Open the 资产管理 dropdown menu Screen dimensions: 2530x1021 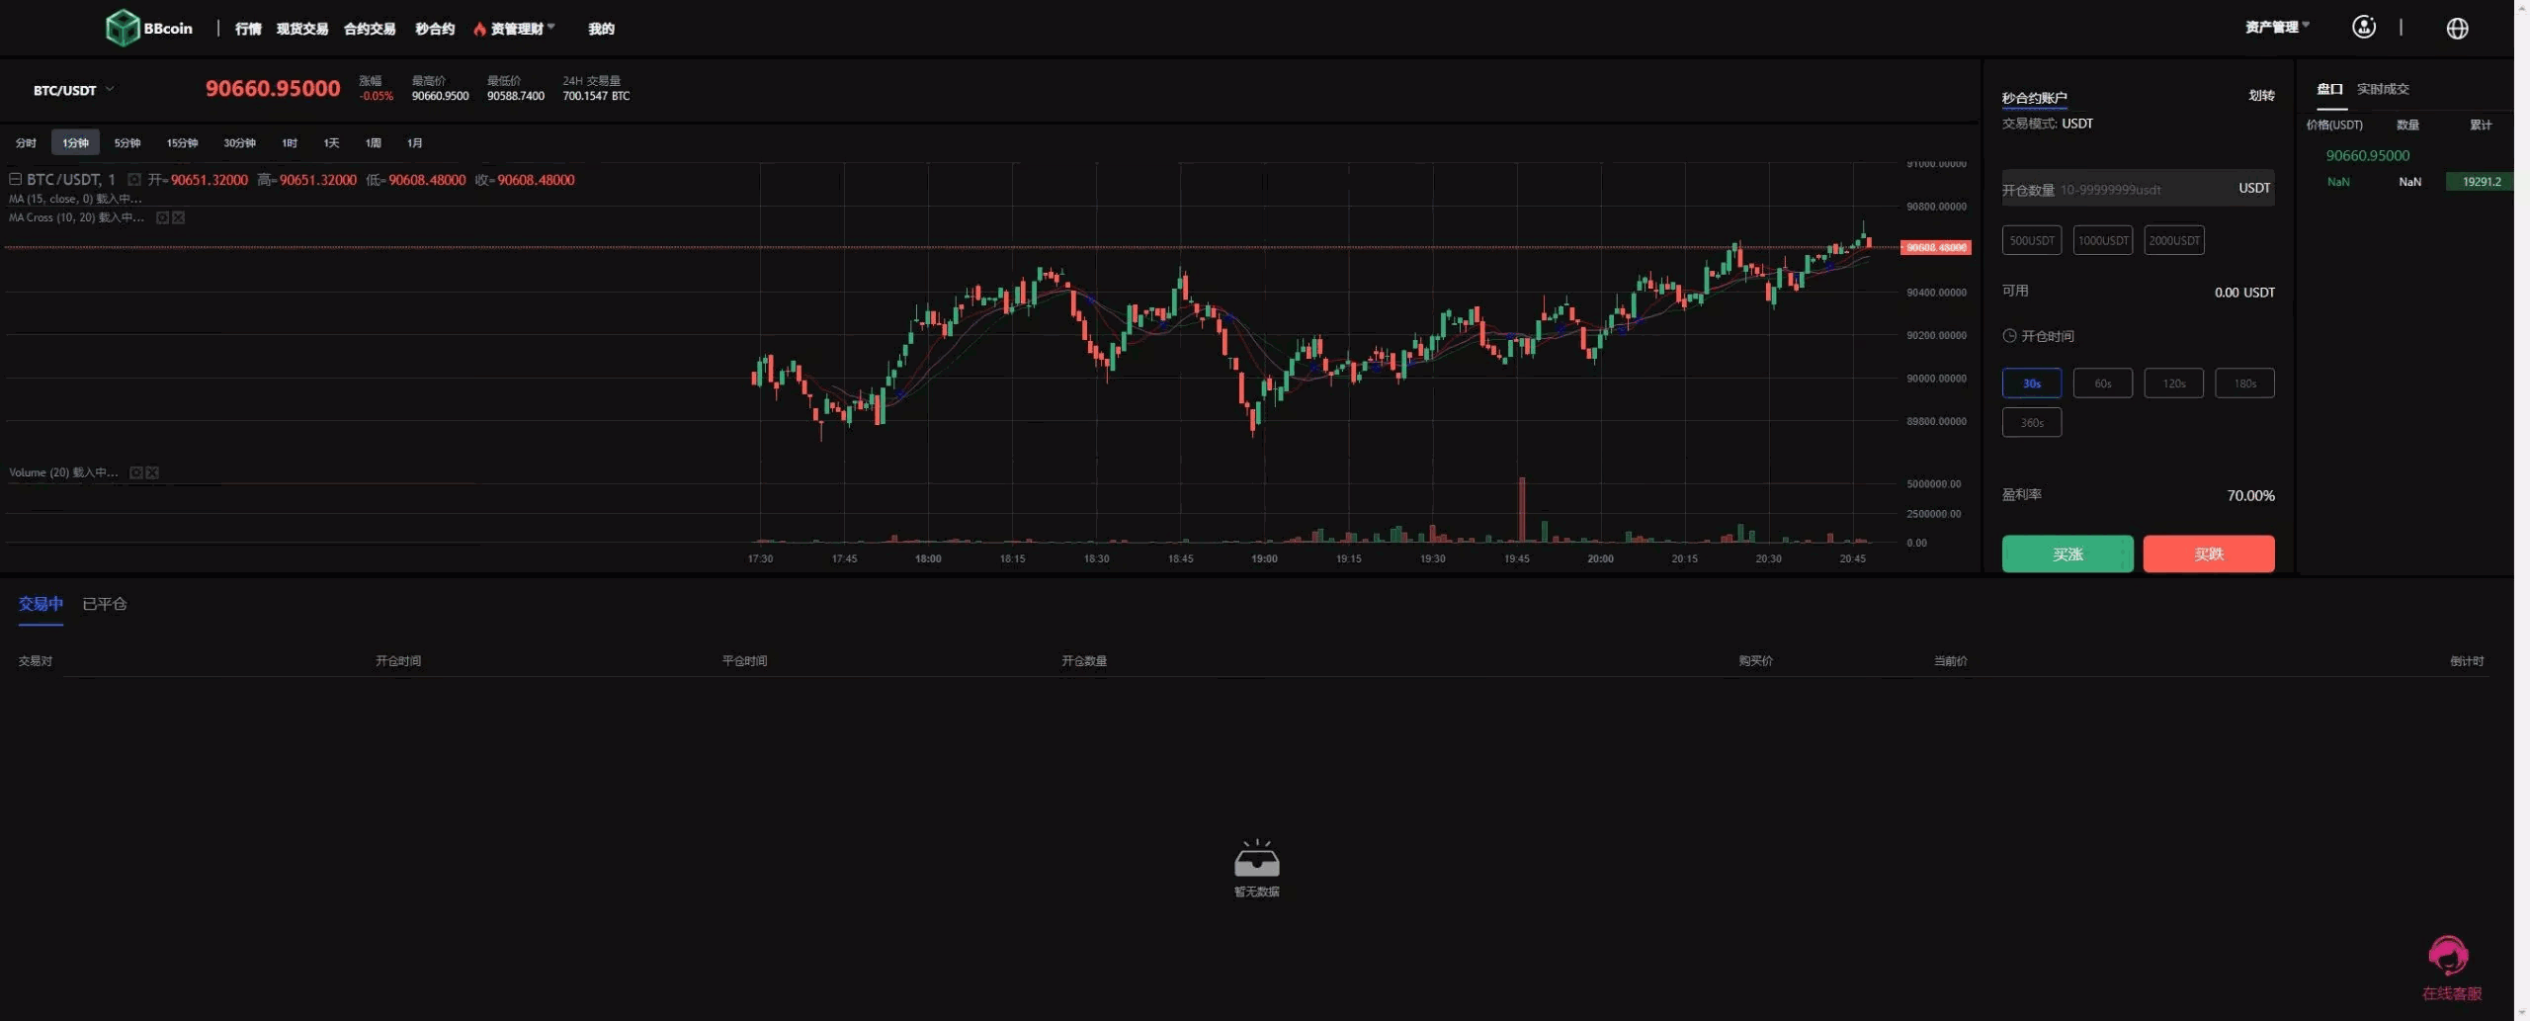(x=2276, y=28)
